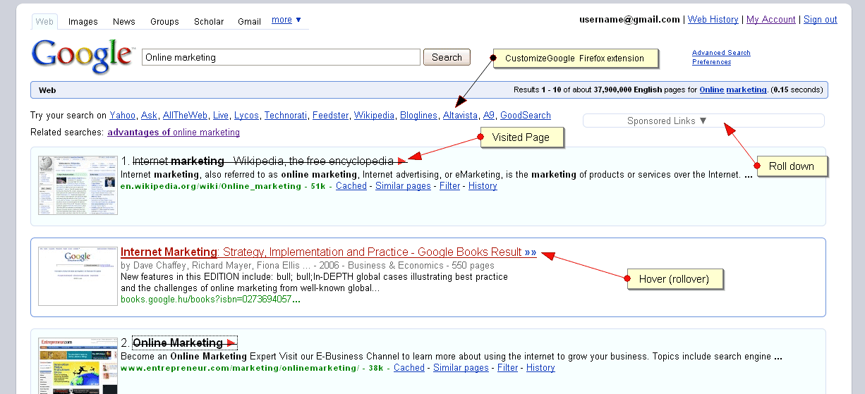Try the search on Wikipedia

click(x=374, y=115)
